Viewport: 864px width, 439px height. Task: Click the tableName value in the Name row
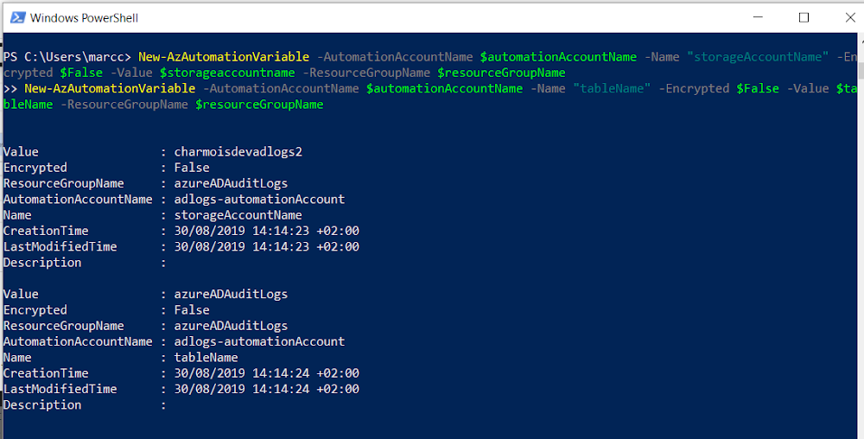[x=206, y=358]
